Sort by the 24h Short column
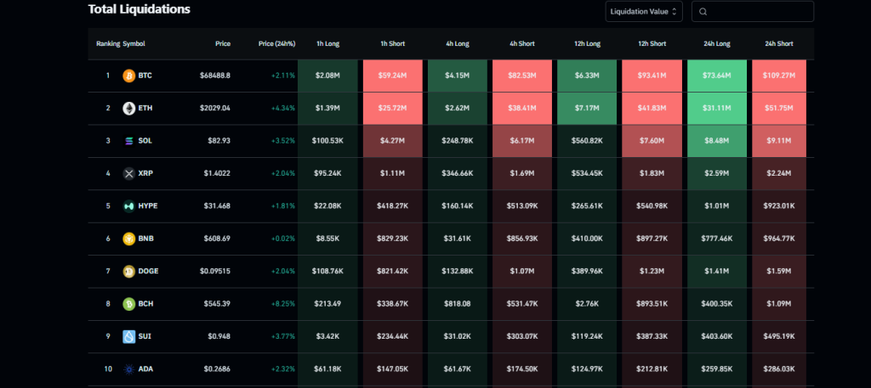Screen dimensions: 871x388 (778, 43)
